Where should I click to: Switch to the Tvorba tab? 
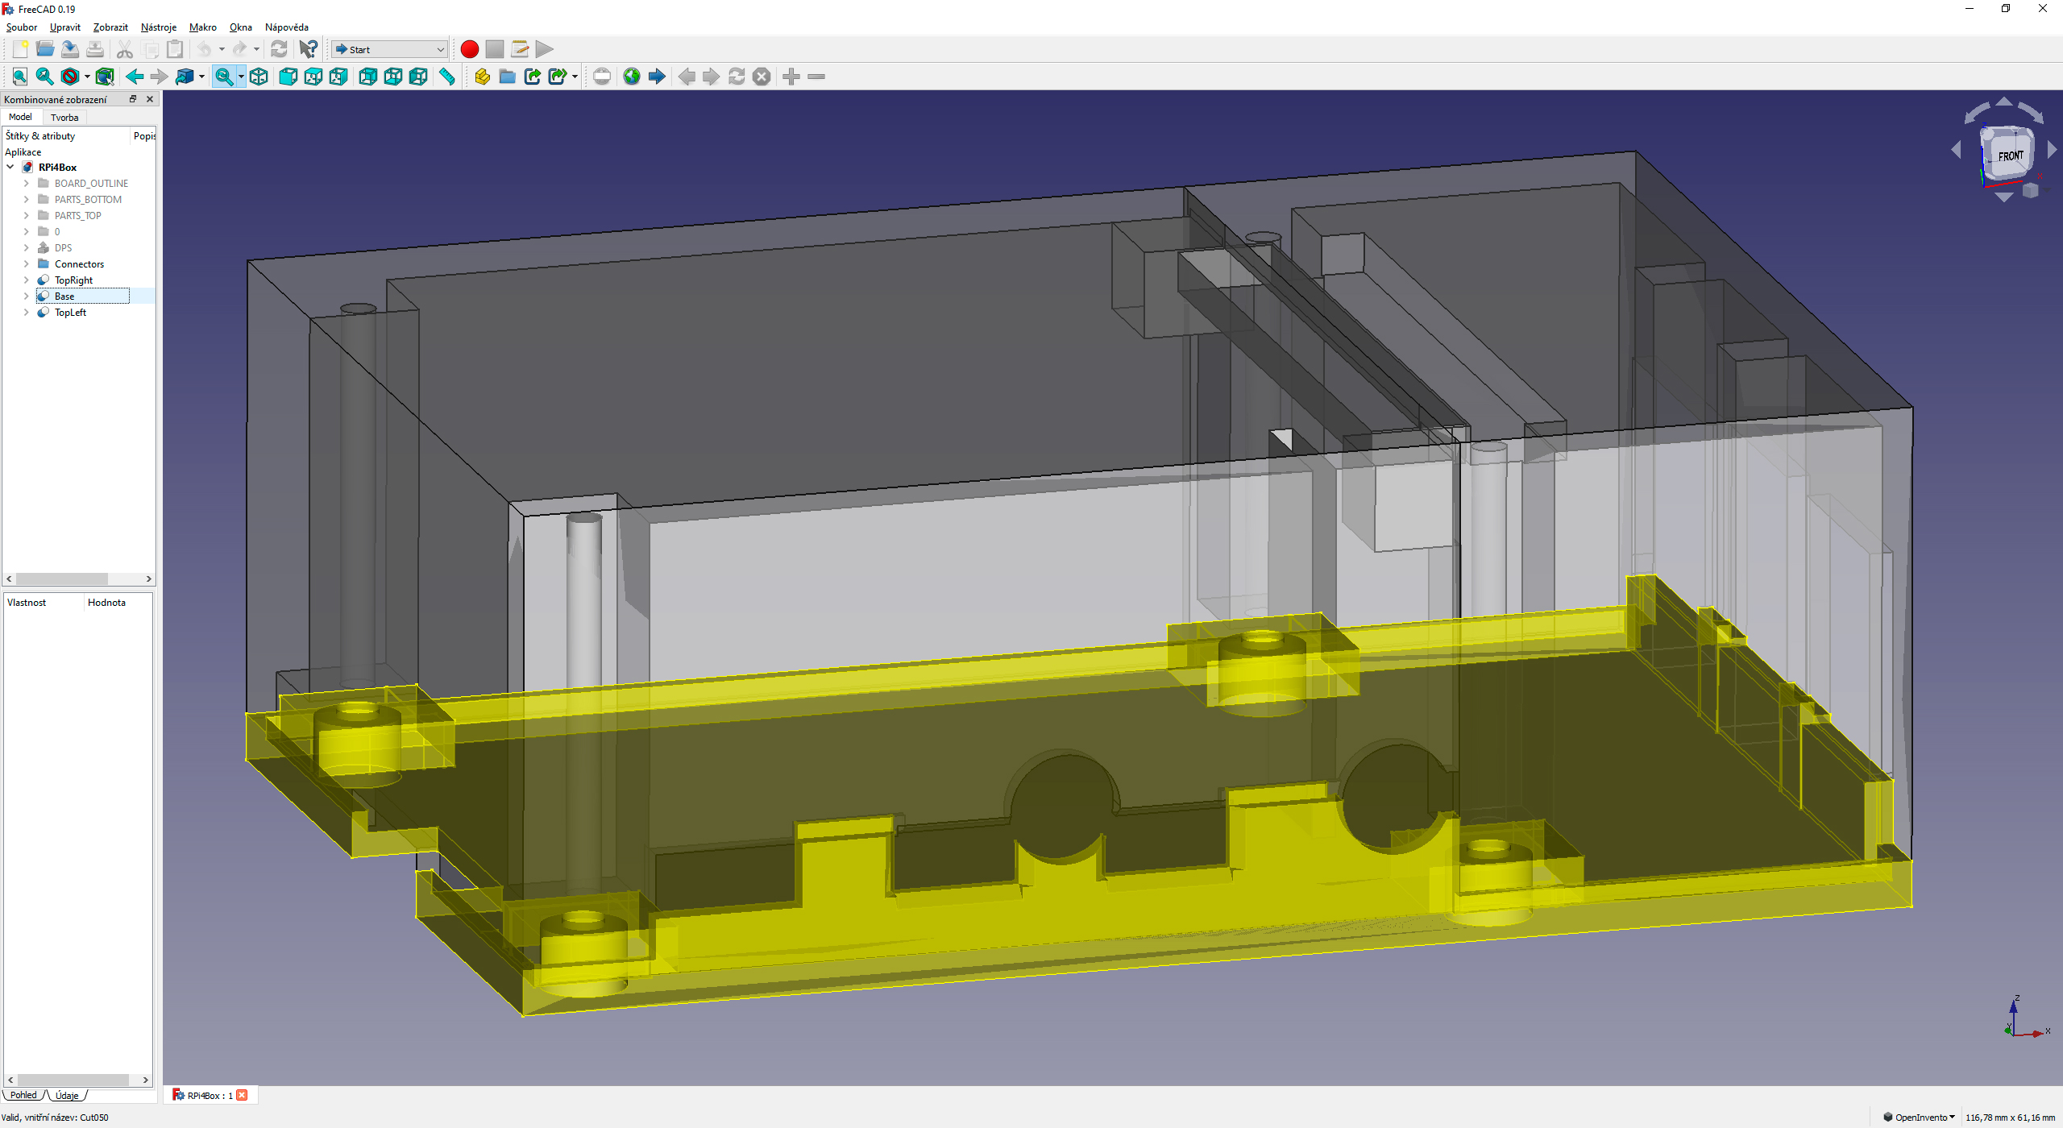[x=64, y=118]
